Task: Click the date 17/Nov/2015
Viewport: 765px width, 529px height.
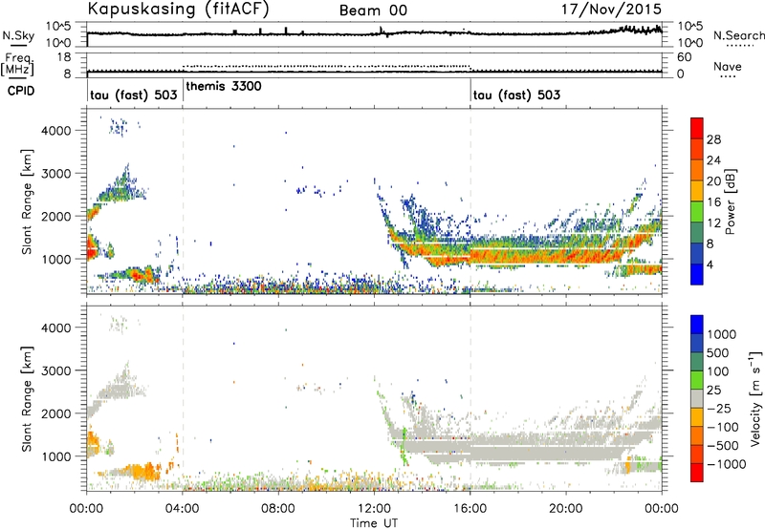Action: (611, 9)
